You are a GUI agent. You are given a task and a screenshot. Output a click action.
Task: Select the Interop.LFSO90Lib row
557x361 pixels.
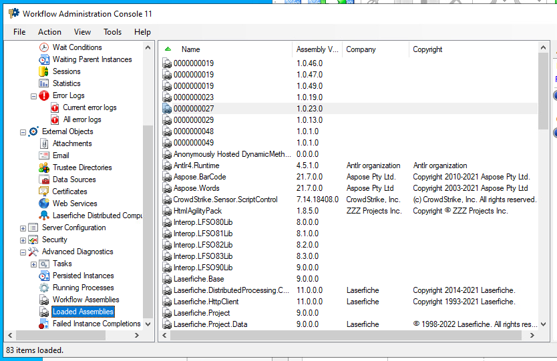pos(349,268)
